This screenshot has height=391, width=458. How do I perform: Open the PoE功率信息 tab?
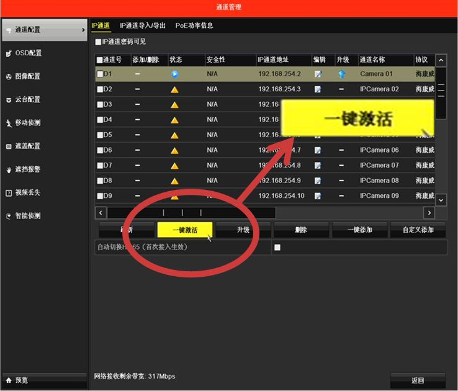click(194, 25)
